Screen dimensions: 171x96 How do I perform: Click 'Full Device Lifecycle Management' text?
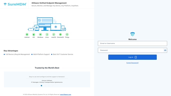coord(18,54)
